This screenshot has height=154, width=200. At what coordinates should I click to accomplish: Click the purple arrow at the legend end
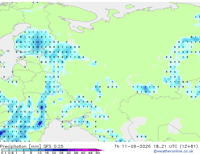coord(100,150)
